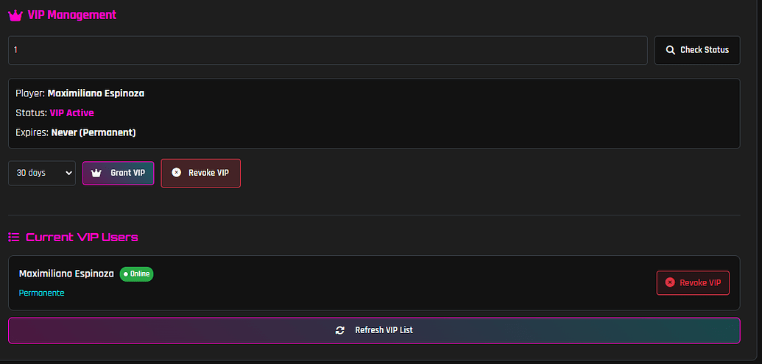Click the list icon beside Current VIP Users
This screenshot has height=364, width=762.
(x=14, y=238)
